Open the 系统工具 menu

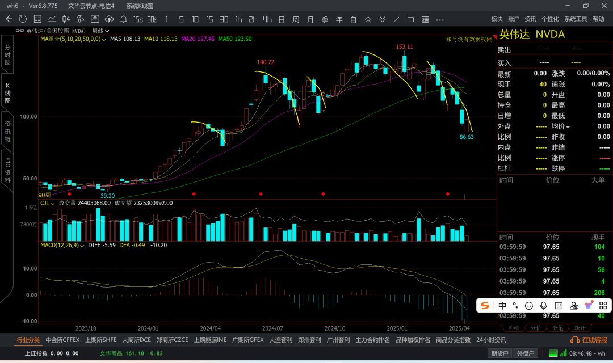click(576, 19)
